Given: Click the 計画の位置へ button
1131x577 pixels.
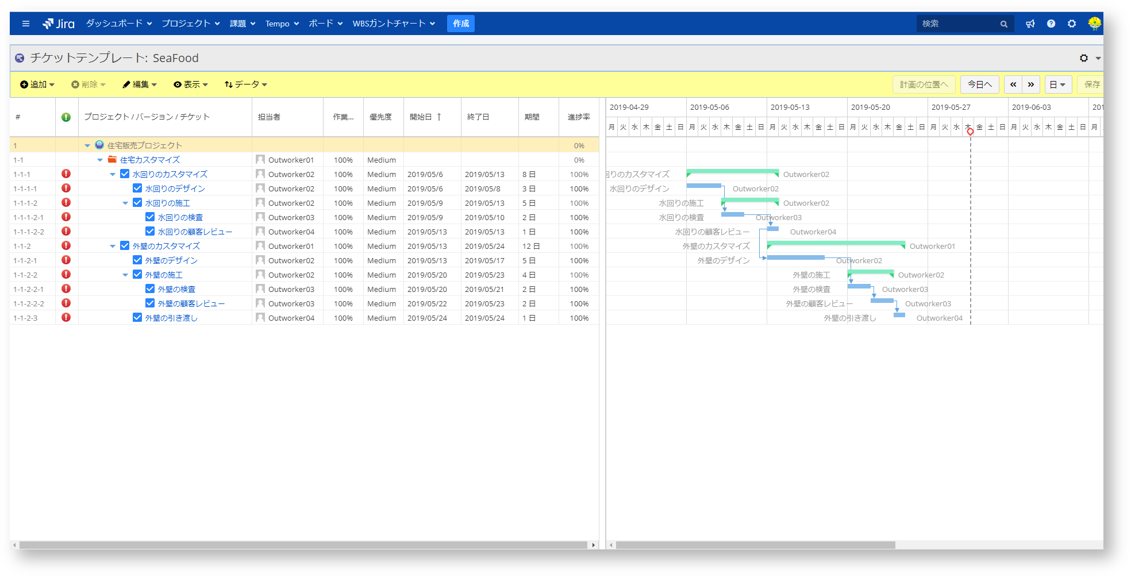Looking at the screenshot, I should click(x=924, y=84).
